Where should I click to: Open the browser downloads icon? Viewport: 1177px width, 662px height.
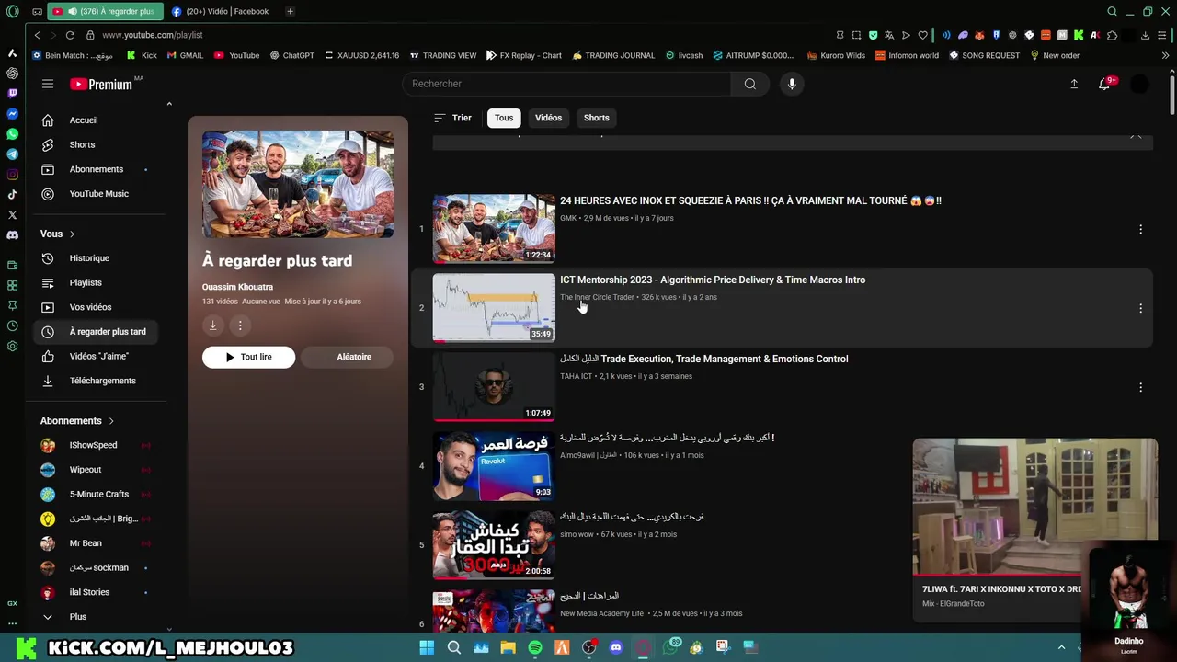coord(1145,35)
